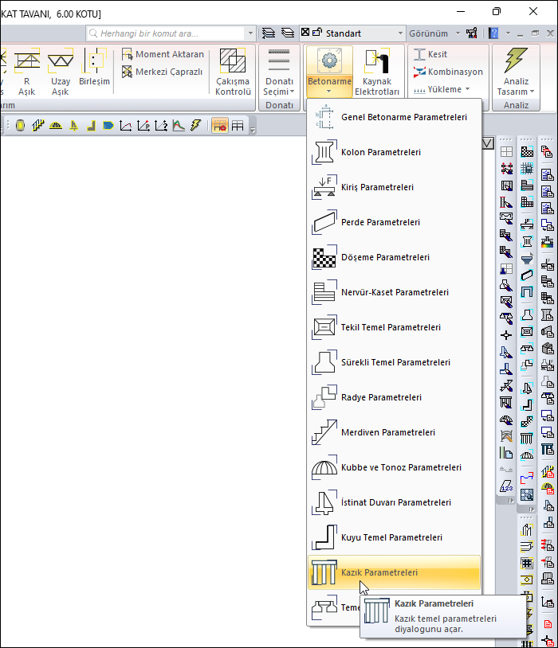Click the first stacked layers icon beside the search box

[269, 33]
